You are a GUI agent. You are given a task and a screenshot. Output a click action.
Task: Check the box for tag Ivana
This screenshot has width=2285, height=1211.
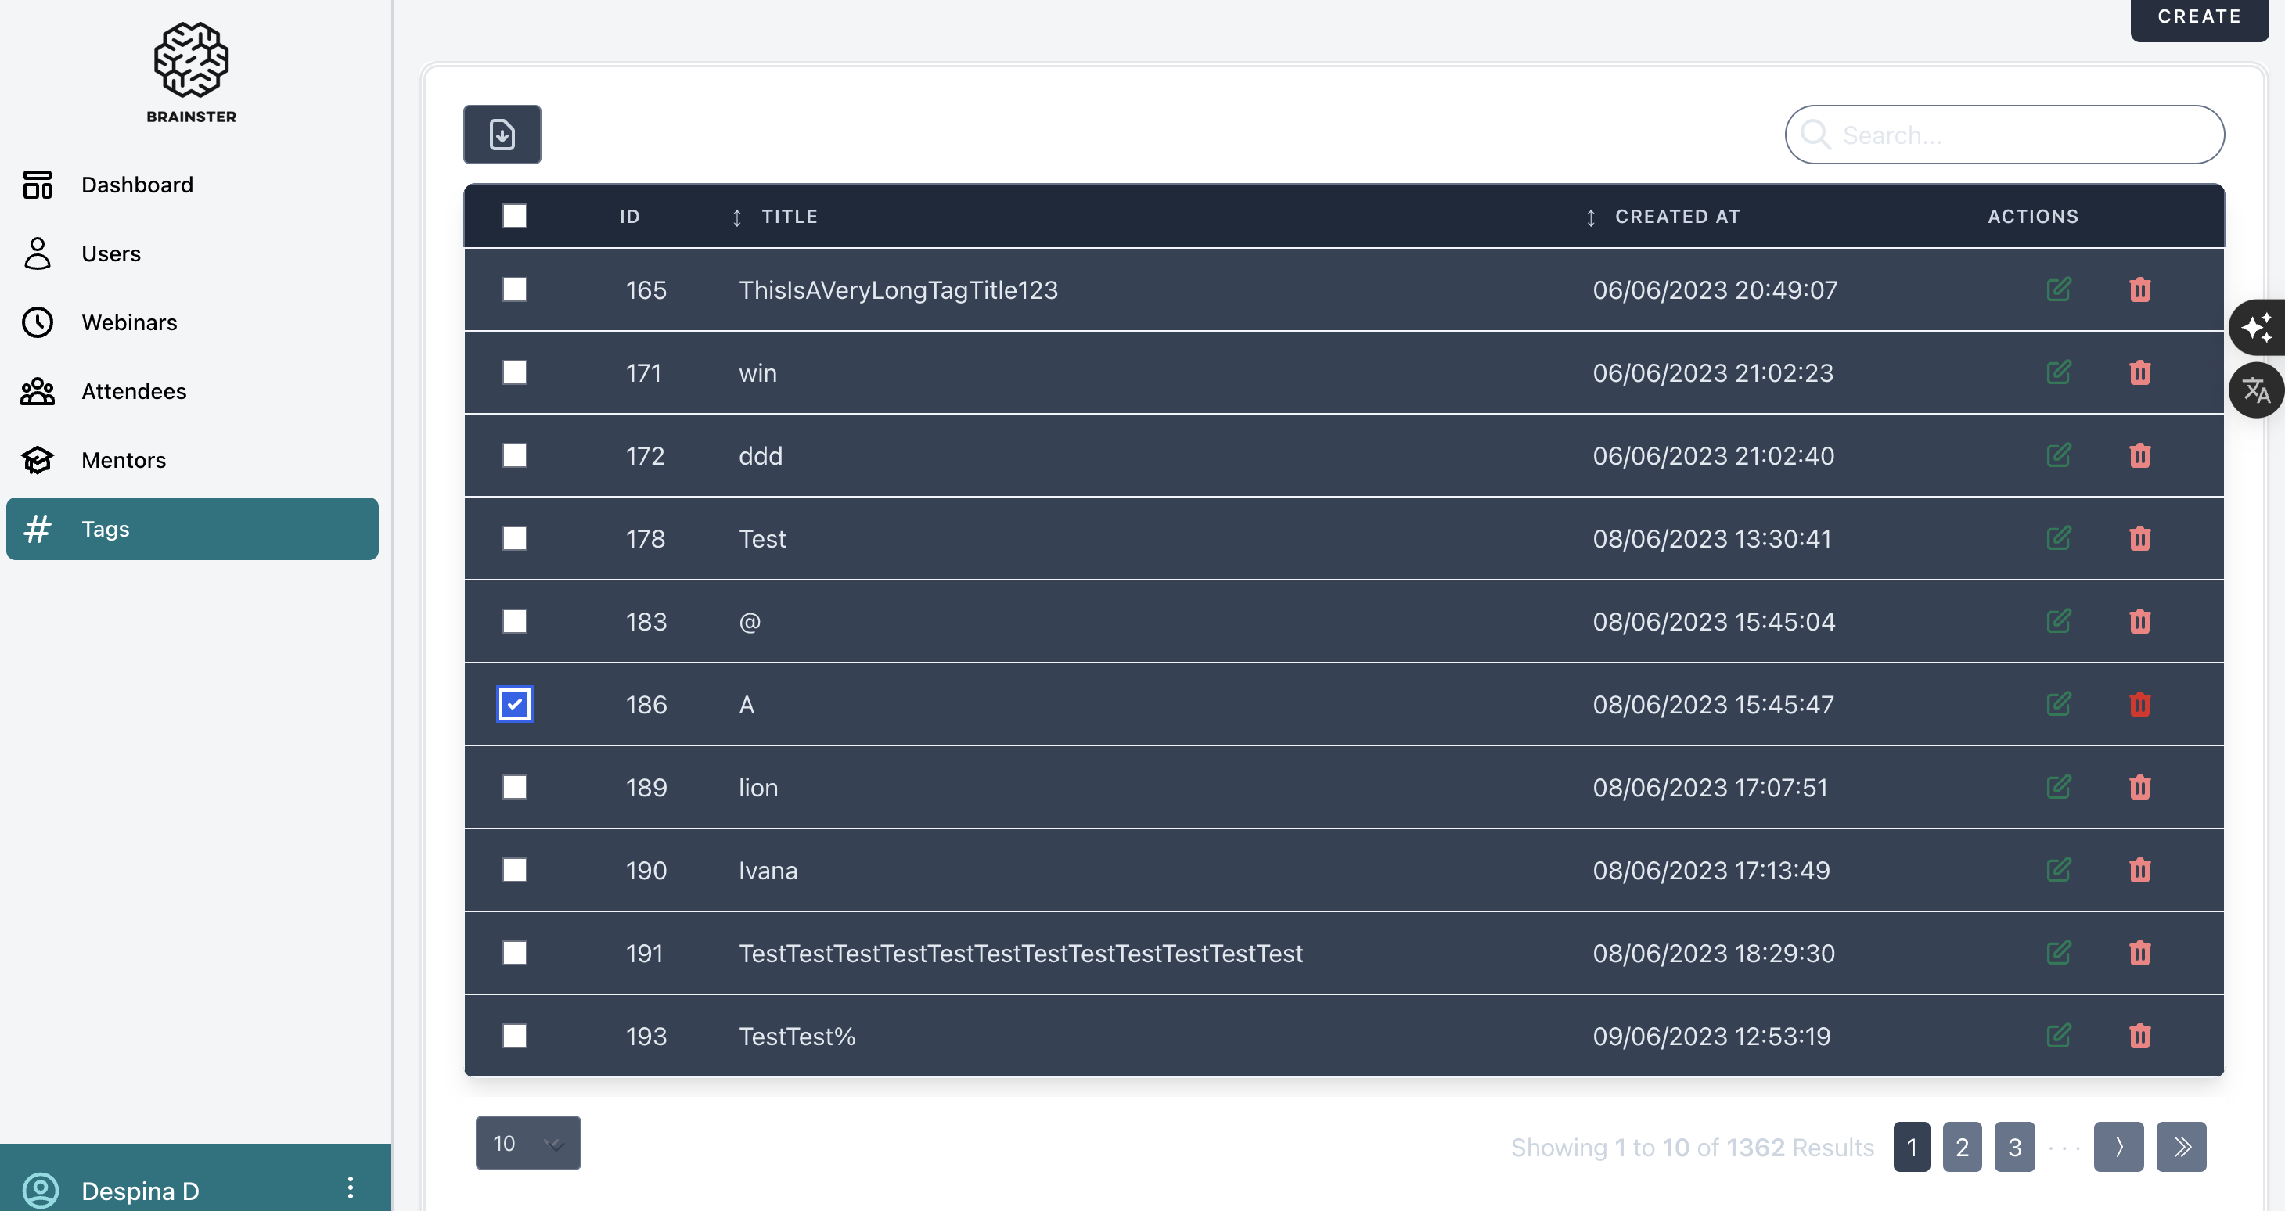(514, 871)
